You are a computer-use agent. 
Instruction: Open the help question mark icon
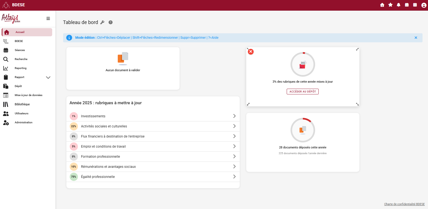110,22
